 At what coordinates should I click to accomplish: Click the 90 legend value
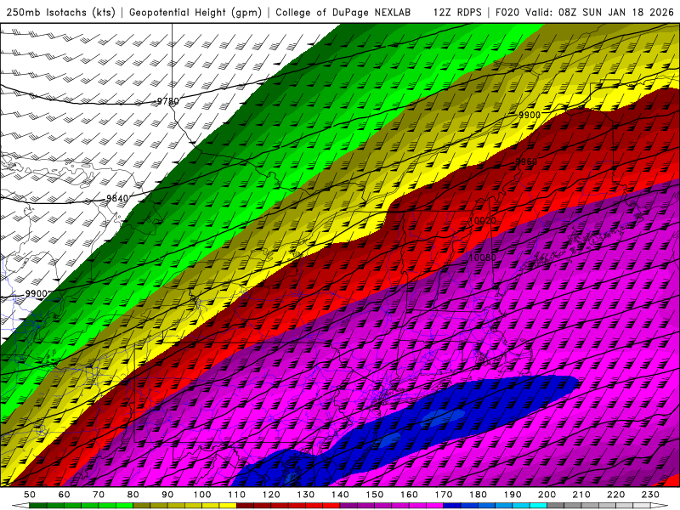pos(167,495)
